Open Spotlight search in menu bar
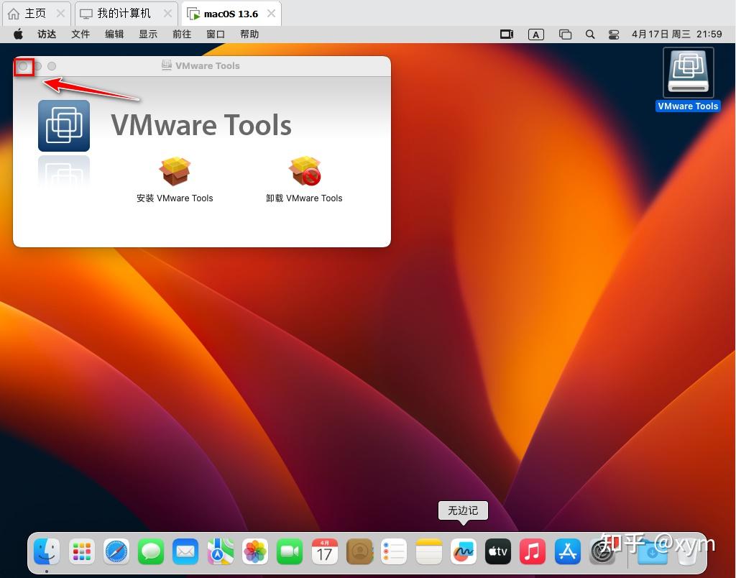This screenshot has height=578, width=736. pos(590,35)
